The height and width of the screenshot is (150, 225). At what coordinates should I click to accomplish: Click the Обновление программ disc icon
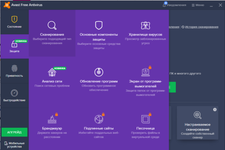click(99, 72)
